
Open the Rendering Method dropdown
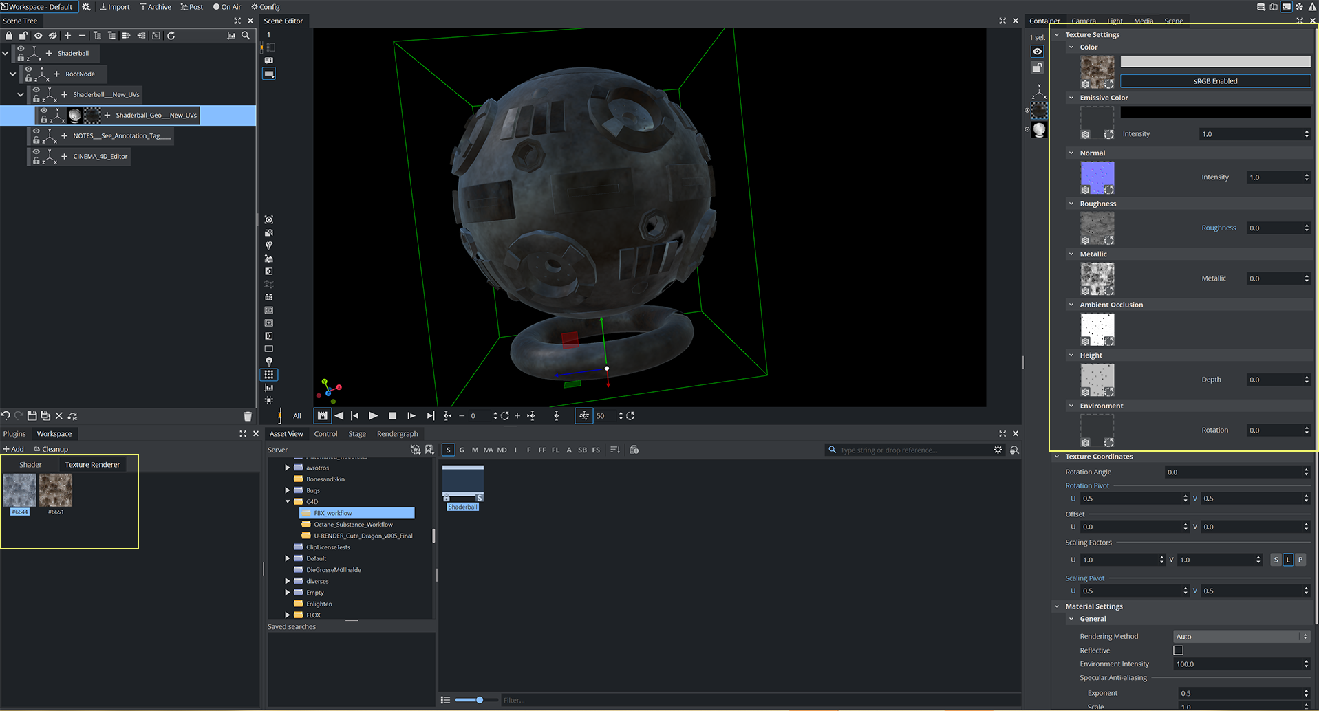[1241, 637]
